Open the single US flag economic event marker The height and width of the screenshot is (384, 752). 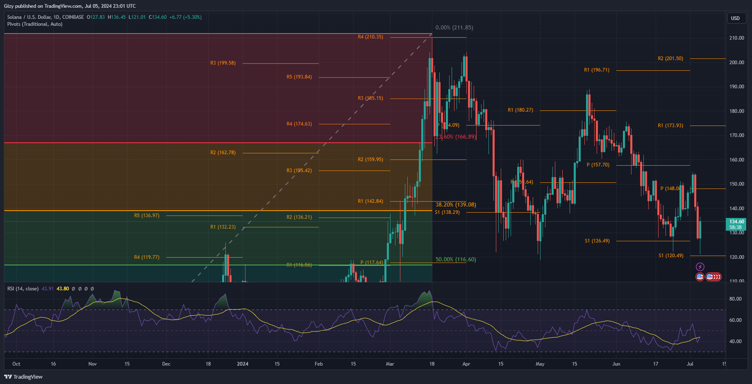[700, 277]
